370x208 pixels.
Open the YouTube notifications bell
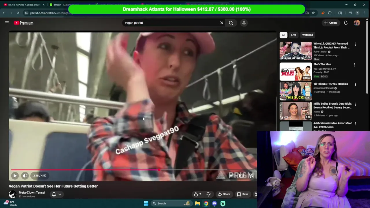[346, 23]
